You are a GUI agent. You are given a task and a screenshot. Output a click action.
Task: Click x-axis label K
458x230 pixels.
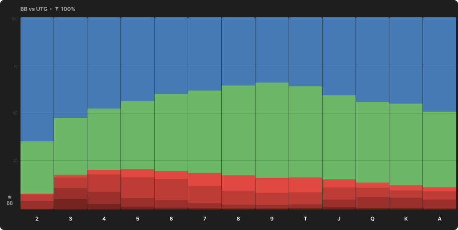click(406, 219)
